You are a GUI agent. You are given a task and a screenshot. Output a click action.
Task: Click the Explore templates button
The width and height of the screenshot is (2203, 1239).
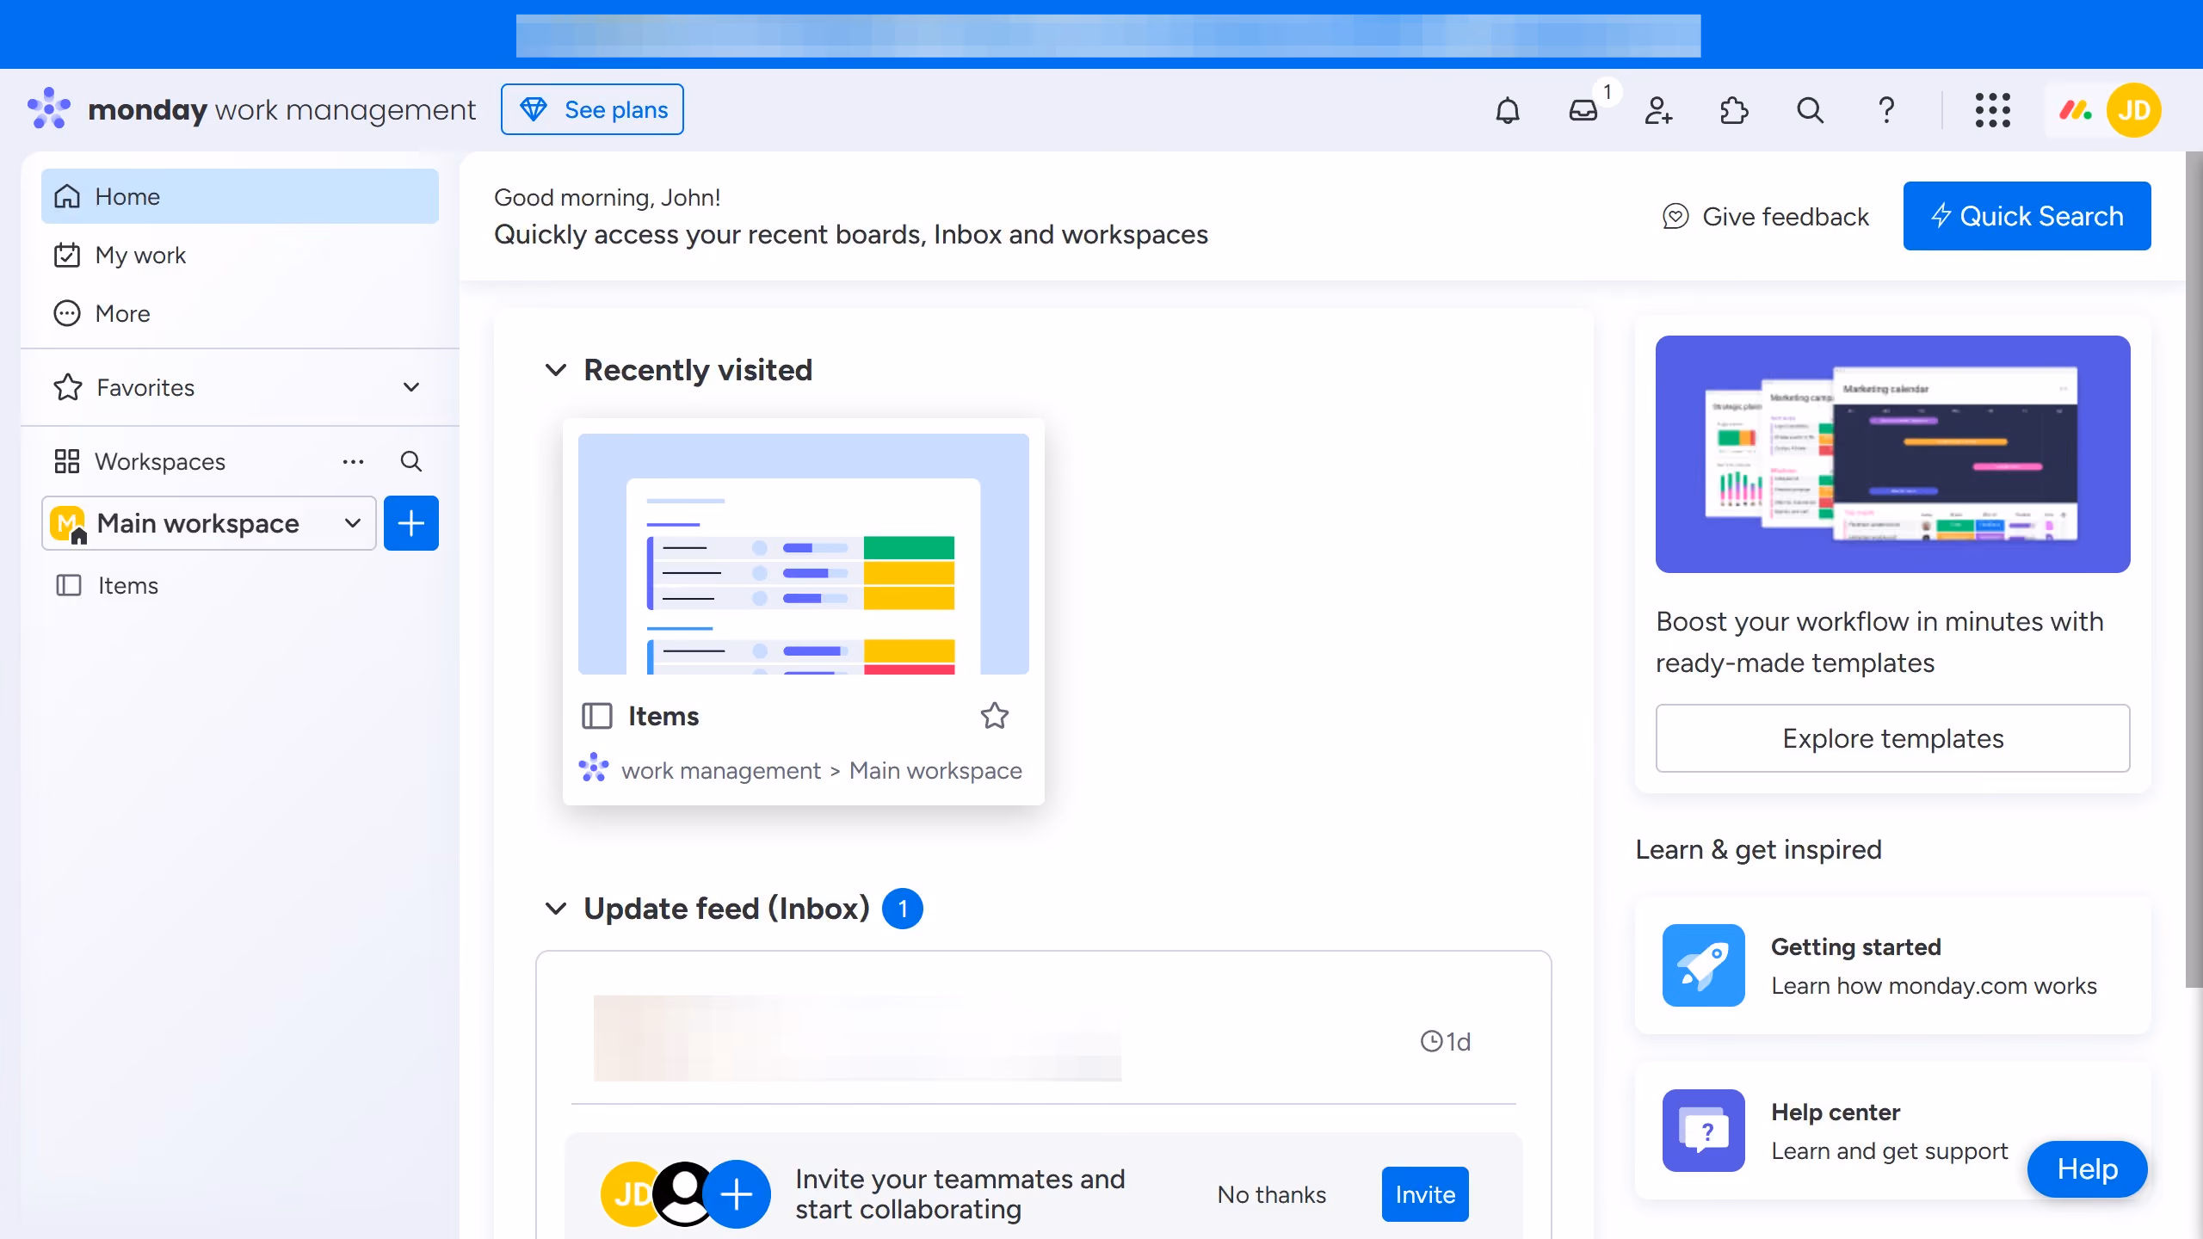point(1892,738)
